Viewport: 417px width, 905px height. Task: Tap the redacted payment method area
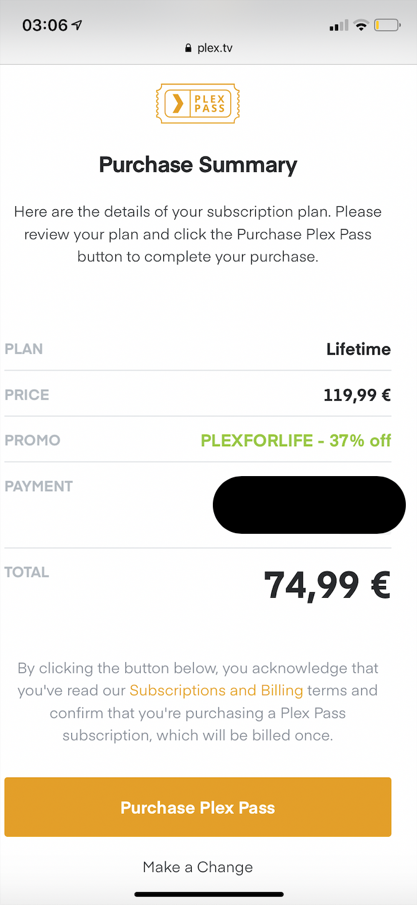[x=309, y=505]
